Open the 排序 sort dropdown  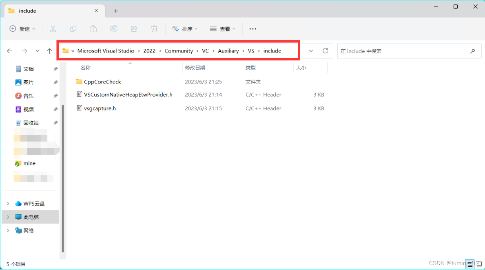[185, 29]
